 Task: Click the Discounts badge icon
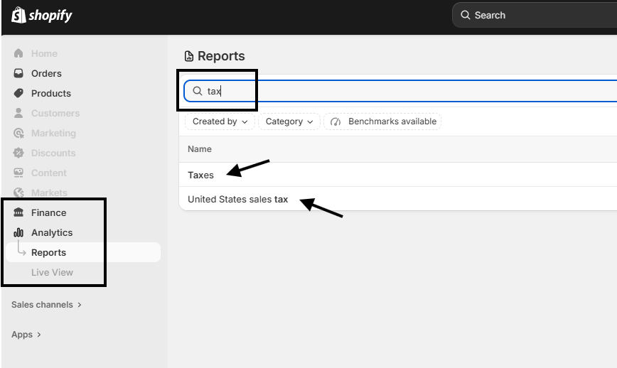18,153
